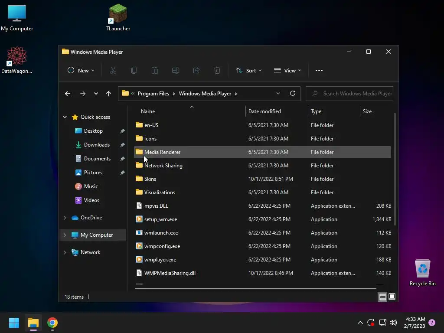Screen dimensions: 444x333
Task: Click the File Explorer taskbar icon
Action: (33, 323)
